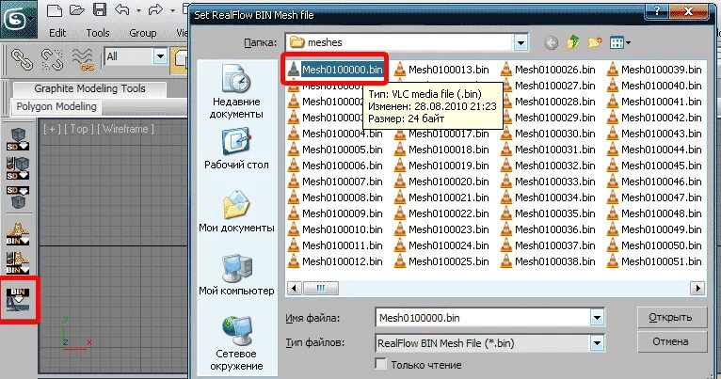Click the second RealFlow SD cubes icon
721x379 pixels.
point(18,168)
